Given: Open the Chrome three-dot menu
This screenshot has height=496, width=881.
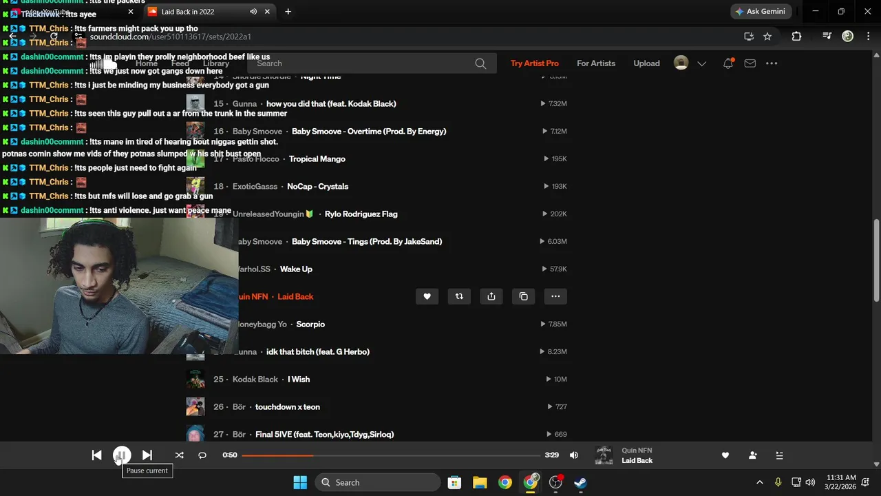Looking at the screenshot, I should click(867, 37).
